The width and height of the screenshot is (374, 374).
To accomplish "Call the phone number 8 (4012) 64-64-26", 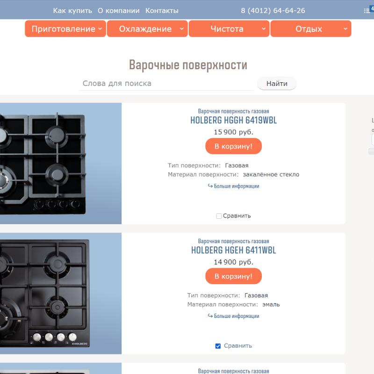I will pos(273,11).
